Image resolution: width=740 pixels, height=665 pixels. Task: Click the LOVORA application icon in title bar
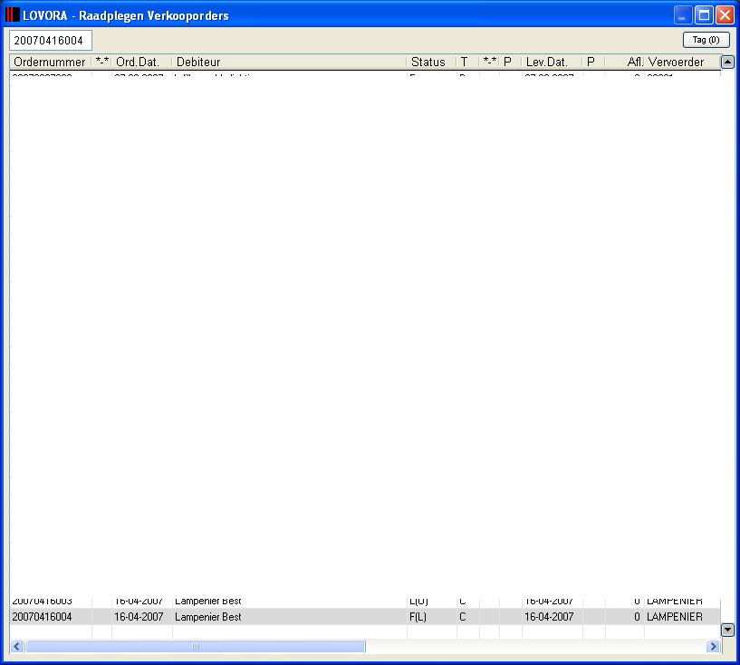click(x=13, y=15)
